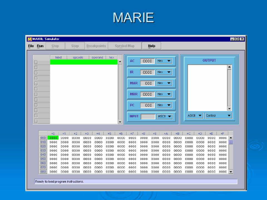
Task: Open the OUTPUT panel ASCII dropdown
Action: [x=195, y=116]
